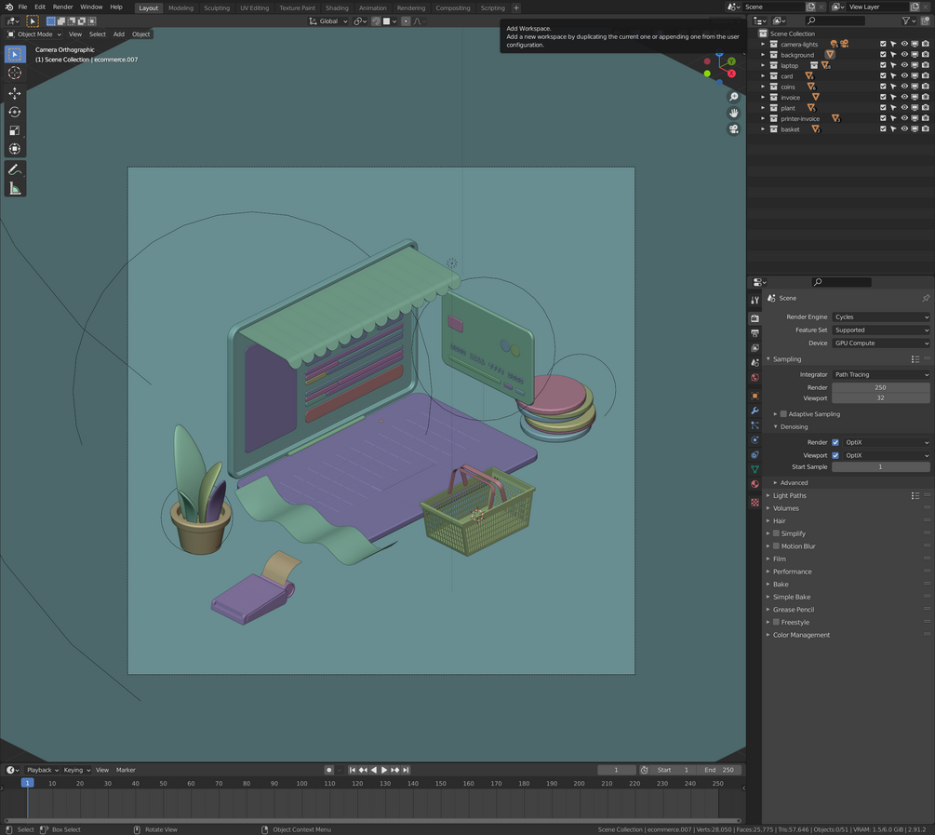Disable rendering for the card collection
The image size is (935, 835).
[925, 75]
